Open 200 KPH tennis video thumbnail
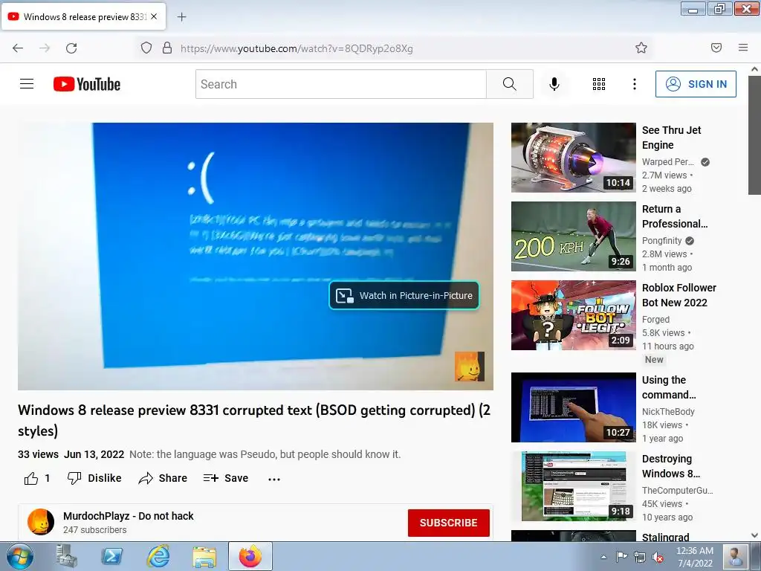 573,236
